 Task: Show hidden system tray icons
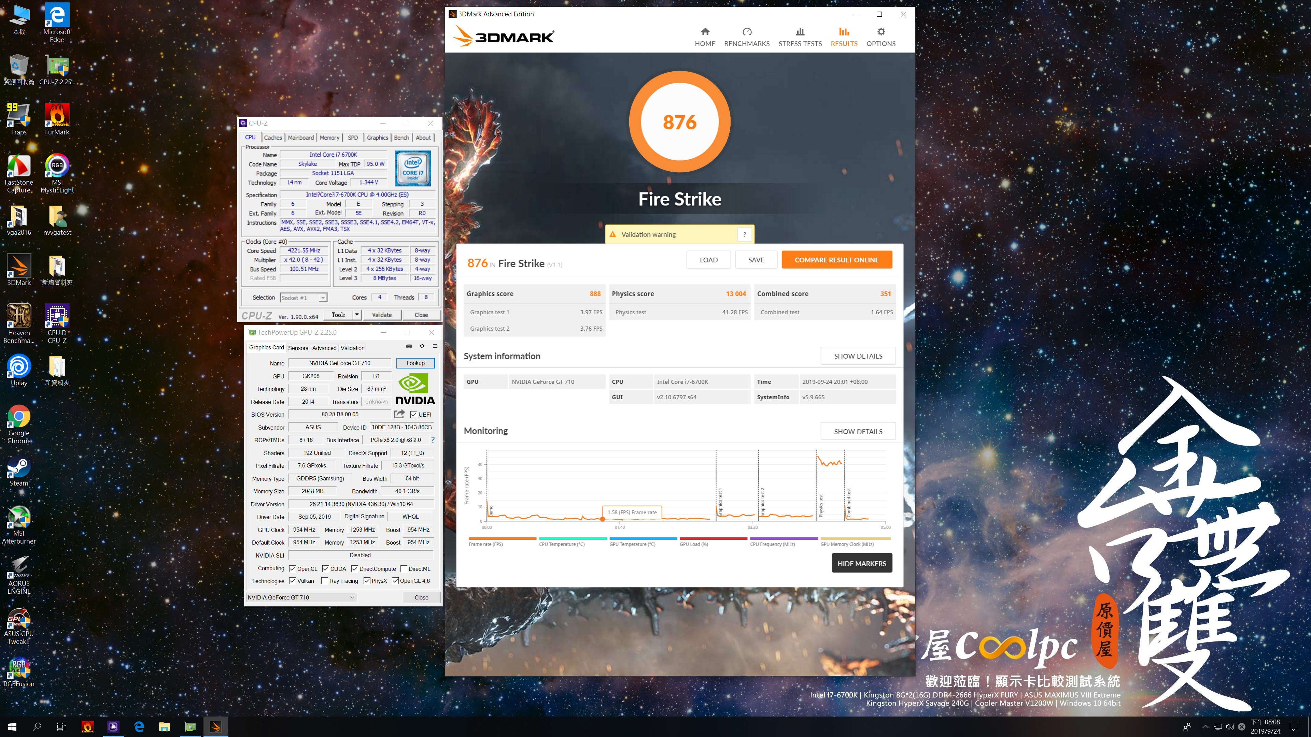pos(1205,726)
